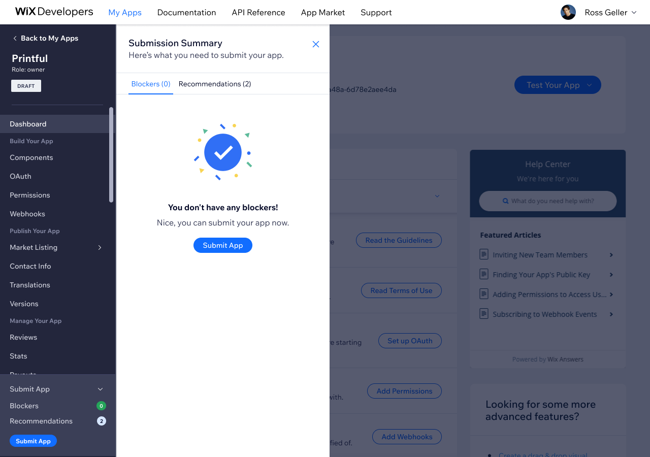Image resolution: width=650 pixels, height=457 pixels.
Task: Click document icon beside Inviting New Team Members
Action: click(484, 254)
